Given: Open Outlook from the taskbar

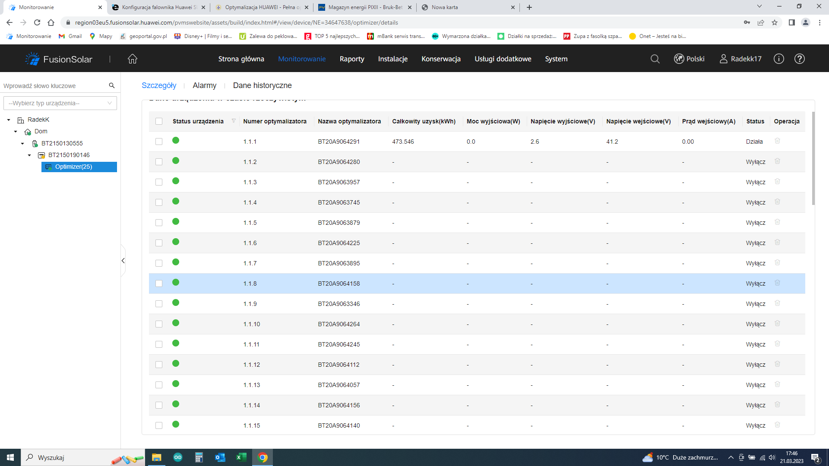Looking at the screenshot, I should [220, 457].
